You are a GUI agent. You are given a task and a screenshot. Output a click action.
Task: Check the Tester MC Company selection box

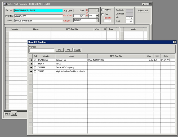[35, 68]
